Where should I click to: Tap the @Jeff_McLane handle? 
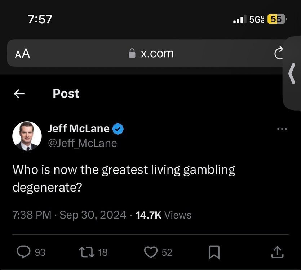click(x=82, y=143)
